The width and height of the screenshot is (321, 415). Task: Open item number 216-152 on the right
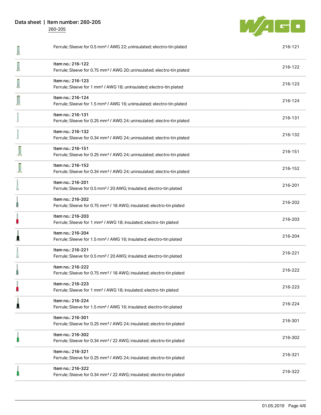291,168
